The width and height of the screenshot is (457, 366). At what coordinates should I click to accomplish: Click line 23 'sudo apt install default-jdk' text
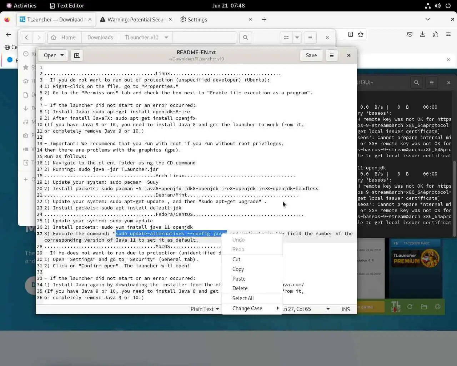pyautogui.click(x=141, y=208)
